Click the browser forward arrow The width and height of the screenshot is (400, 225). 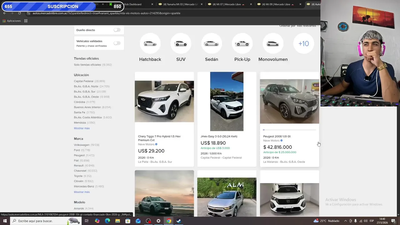pyautogui.click(x=12, y=13)
